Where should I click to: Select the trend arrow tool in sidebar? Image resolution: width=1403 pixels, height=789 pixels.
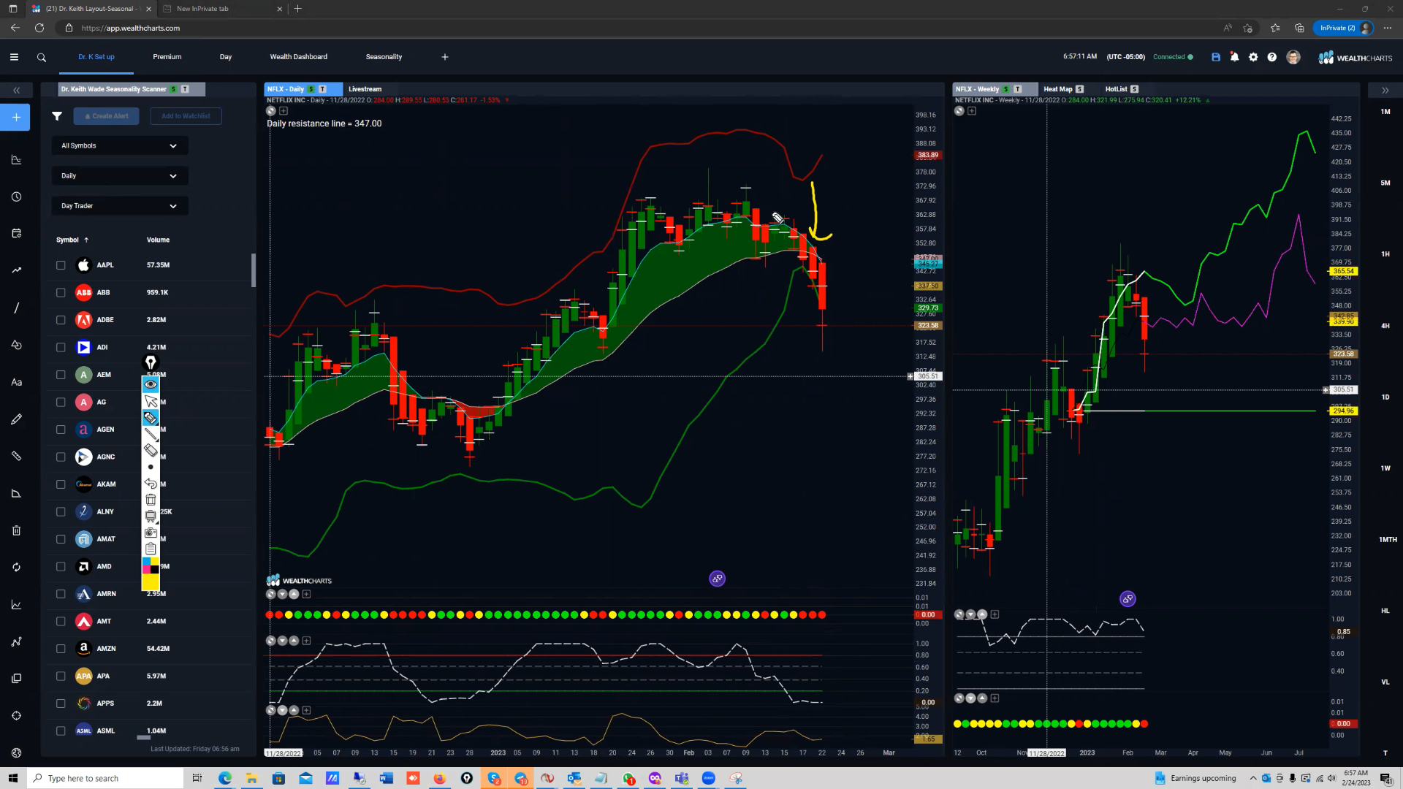16,271
